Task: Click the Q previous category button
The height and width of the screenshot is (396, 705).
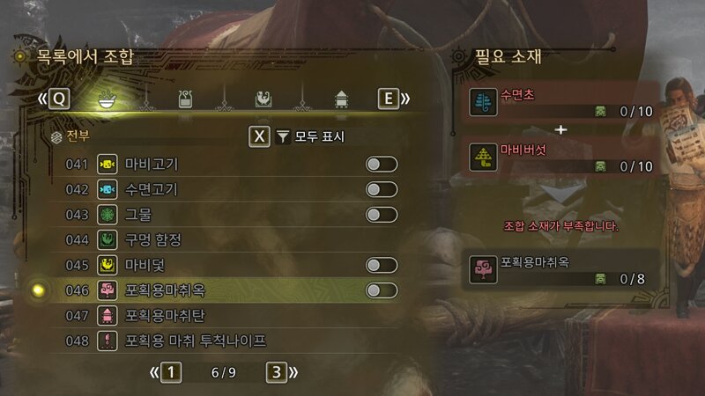Action: tap(55, 99)
